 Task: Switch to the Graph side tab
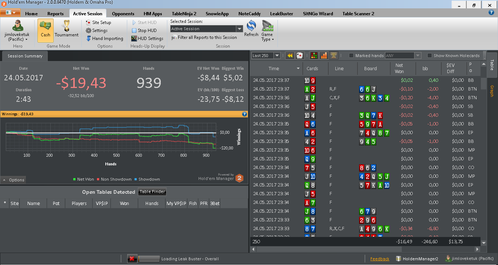point(492,91)
